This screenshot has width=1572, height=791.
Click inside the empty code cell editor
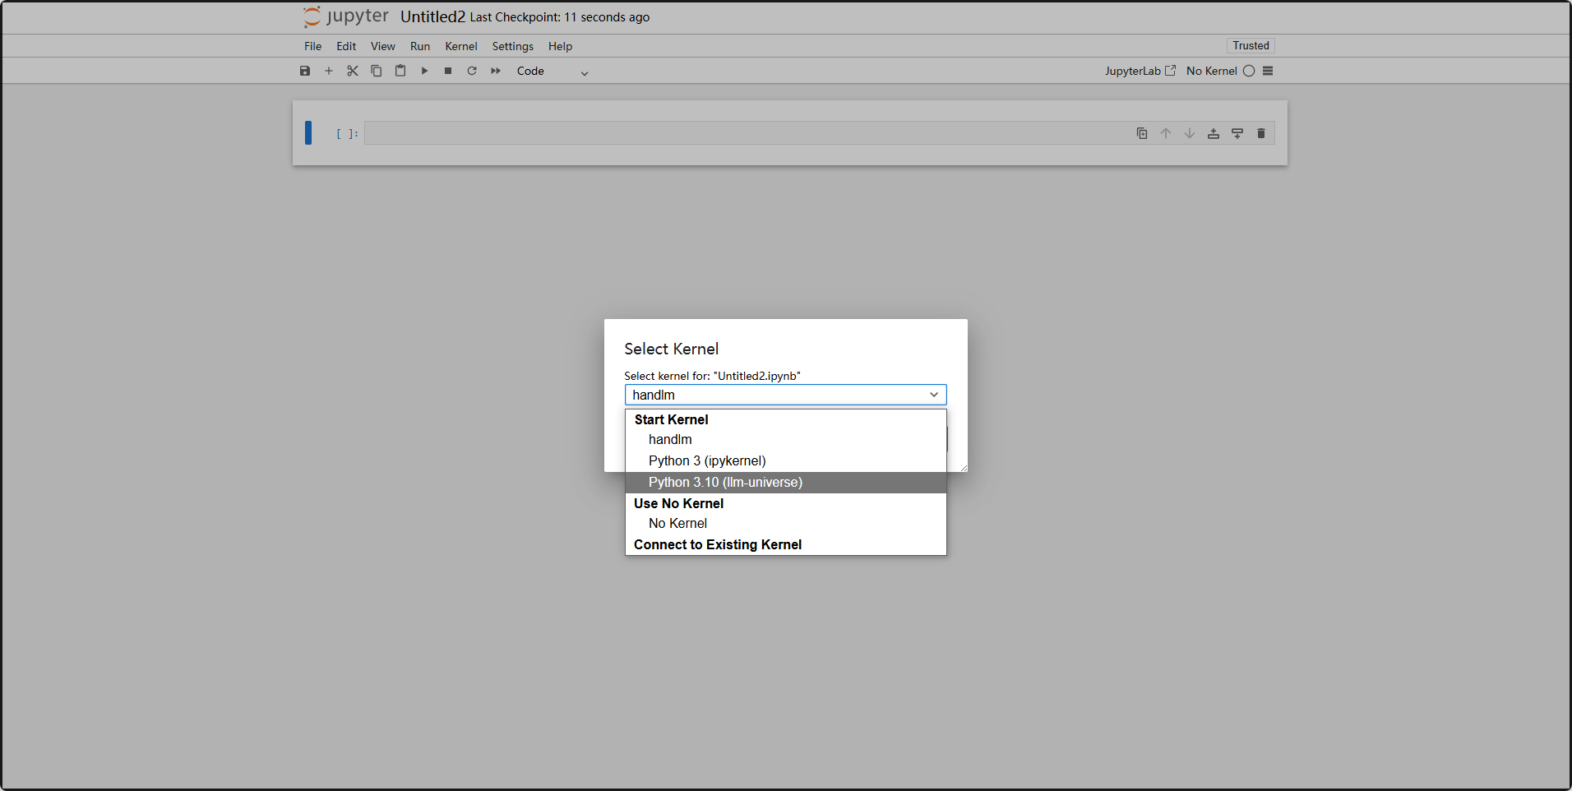(x=748, y=133)
